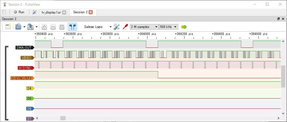Open the 500 kHz sample rate dropdown
Image resolution: width=287 pixels, height=122 pixels.
pyautogui.click(x=168, y=27)
